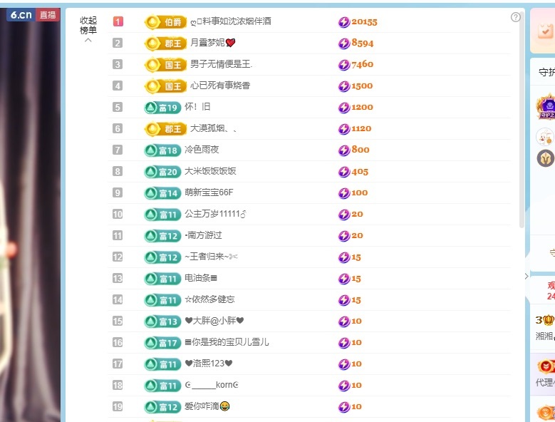
Task: Click the live video stream thumbnail
Action: pyautogui.click(x=28, y=214)
